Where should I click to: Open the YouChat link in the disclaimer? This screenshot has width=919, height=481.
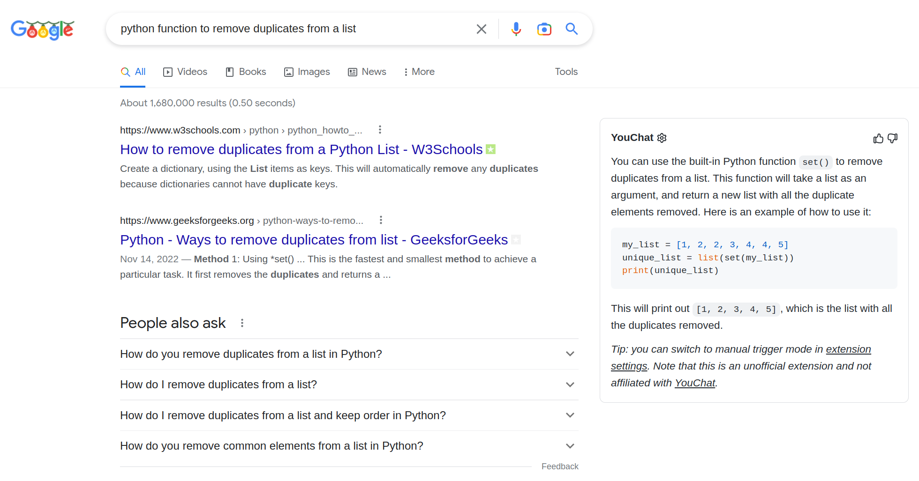point(695,383)
